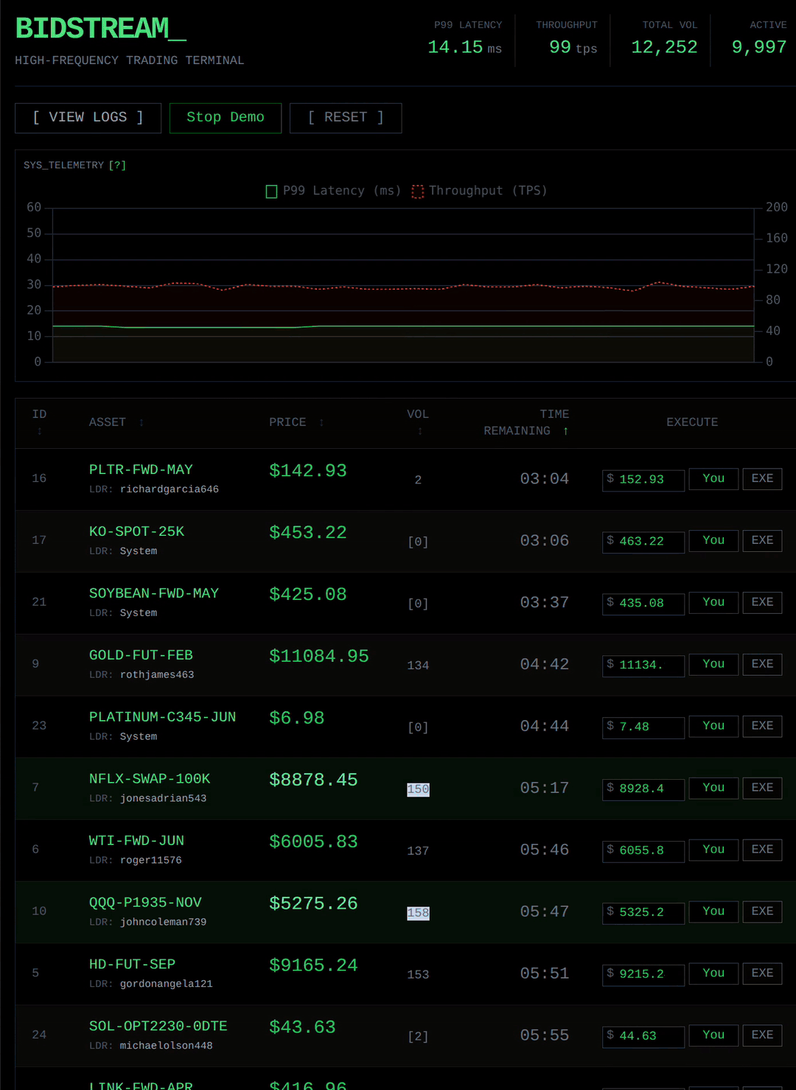Edit the bid price field for NFLX-SWAP-100K

click(x=643, y=789)
